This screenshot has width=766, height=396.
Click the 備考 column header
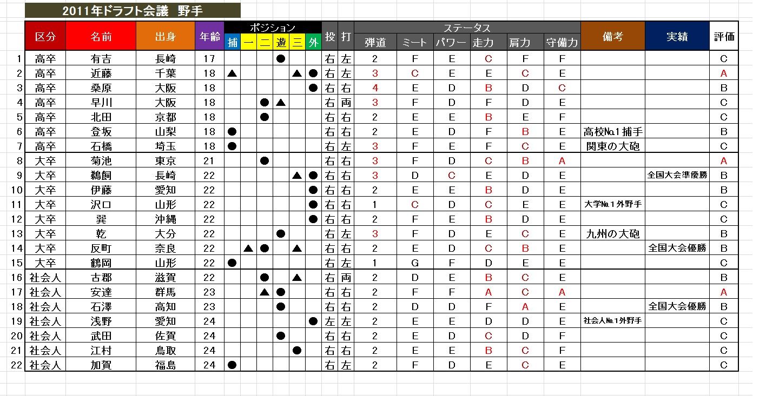(612, 36)
